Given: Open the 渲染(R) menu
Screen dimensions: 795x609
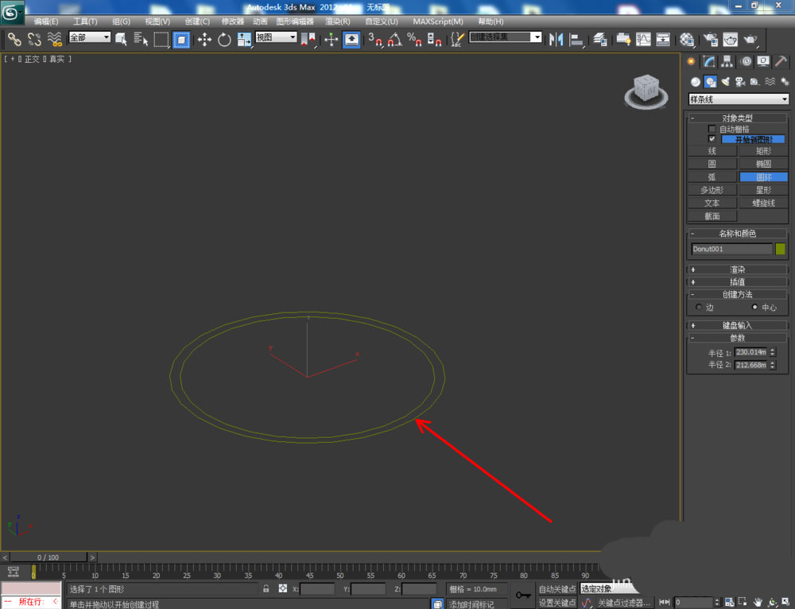Looking at the screenshot, I should pos(338,21).
